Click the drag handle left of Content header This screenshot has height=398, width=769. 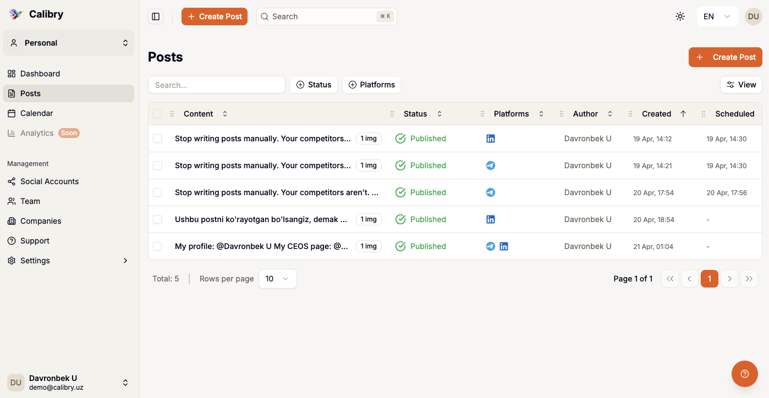[172, 114]
